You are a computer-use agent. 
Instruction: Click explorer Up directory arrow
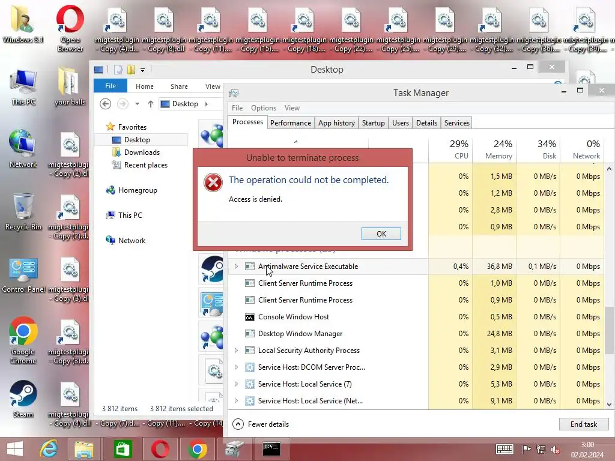(151, 104)
